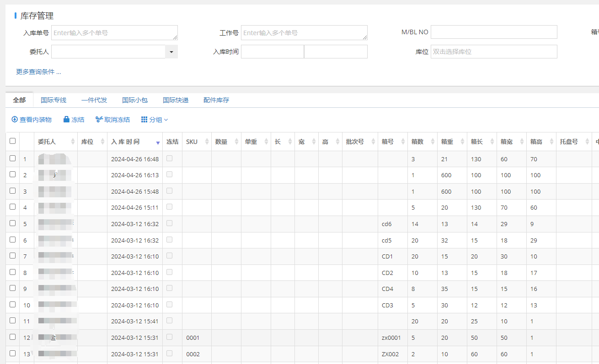Image resolution: width=599 pixels, height=364 pixels.
Task: Click the 库位 selection field
Action: pos(494,52)
